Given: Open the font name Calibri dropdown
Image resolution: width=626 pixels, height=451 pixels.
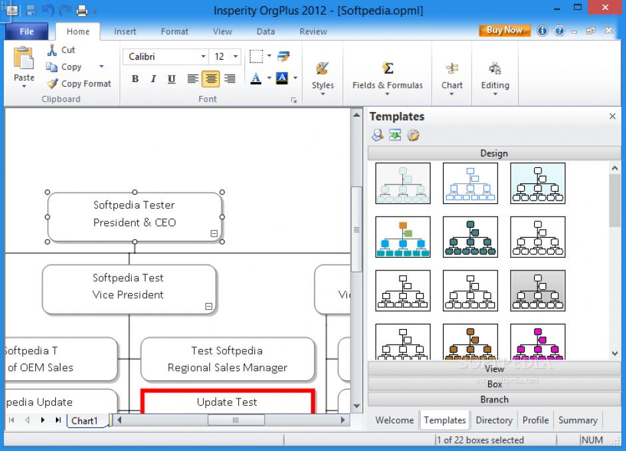Looking at the screenshot, I should (x=203, y=57).
